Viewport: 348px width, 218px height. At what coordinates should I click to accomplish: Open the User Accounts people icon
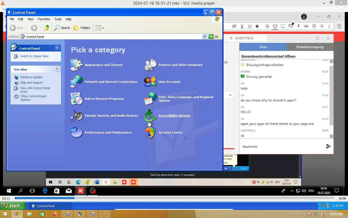click(x=151, y=82)
